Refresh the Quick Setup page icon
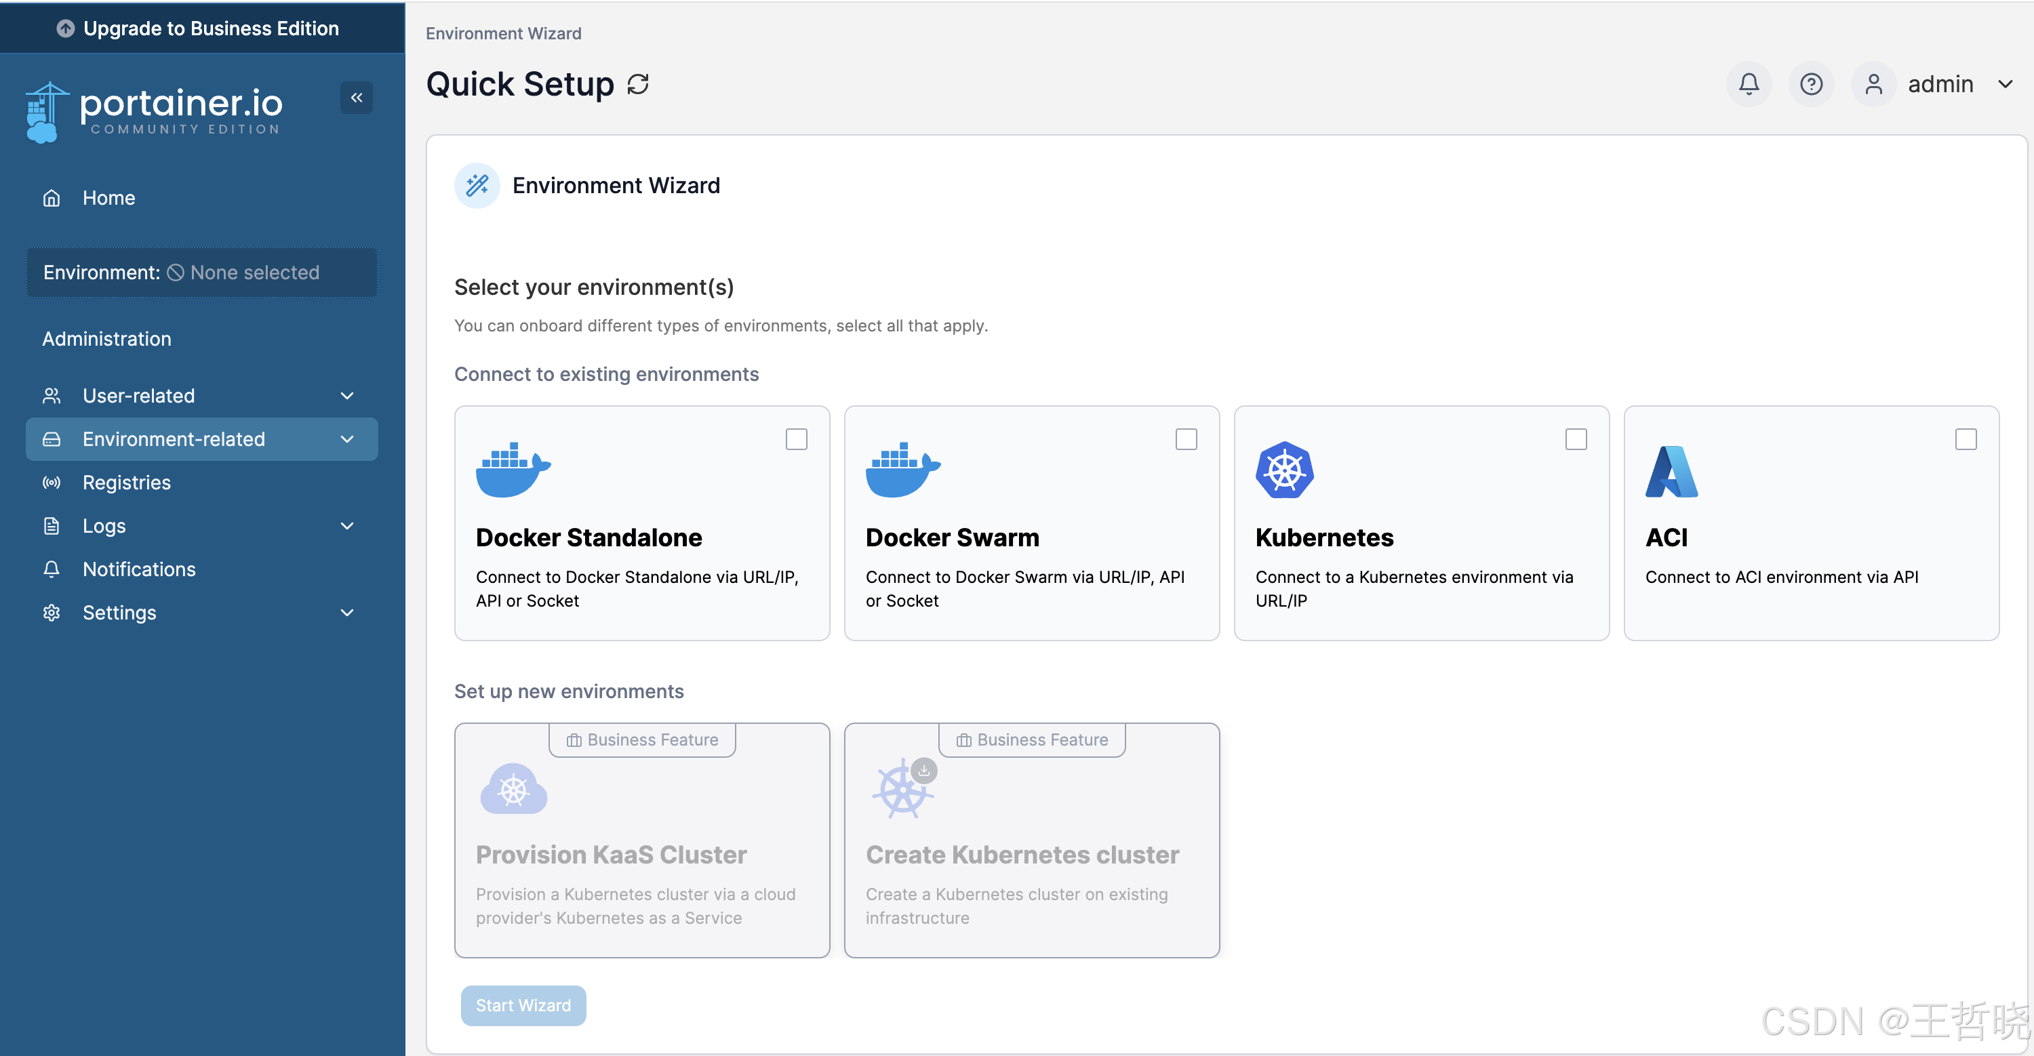The image size is (2034, 1056). [638, 83]
